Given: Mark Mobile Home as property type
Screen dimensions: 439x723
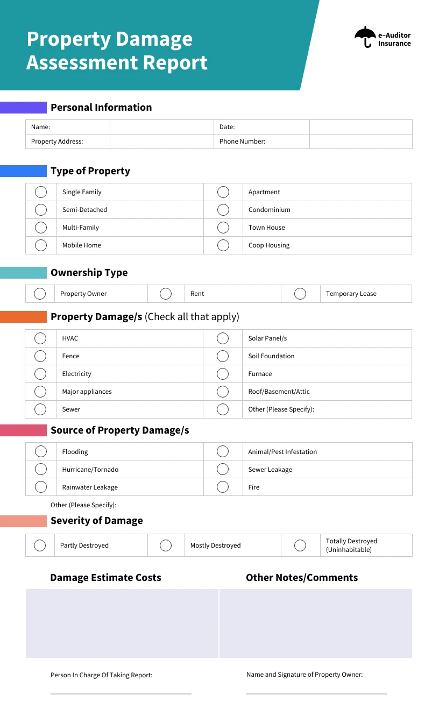Looking at the screenshot, I should click(x=41, y=245).
